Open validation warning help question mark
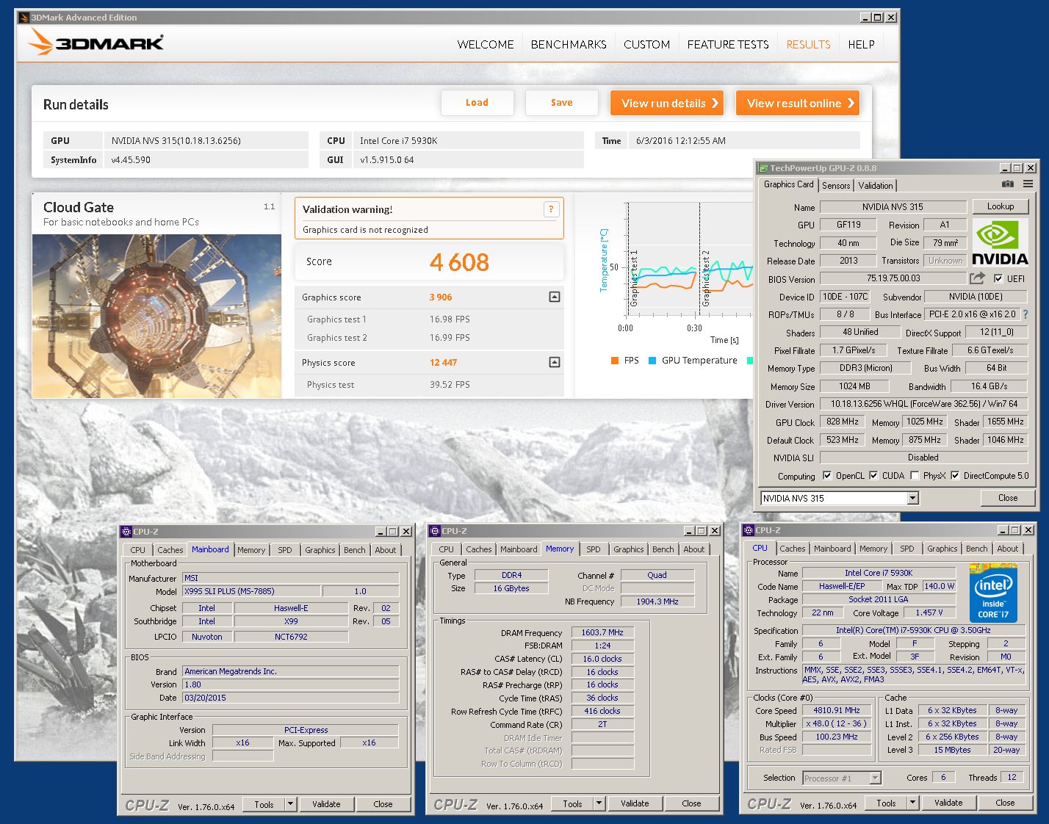 coord(551,209)
